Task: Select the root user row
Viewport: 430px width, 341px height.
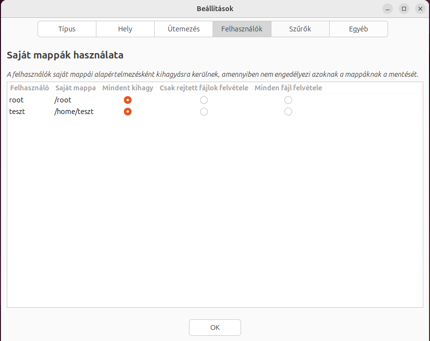Action: (16, 100)
